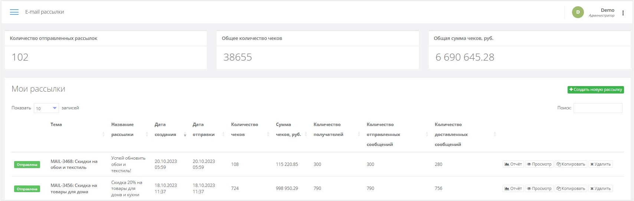Open the hamburger navigation menu

pos(14,12)
